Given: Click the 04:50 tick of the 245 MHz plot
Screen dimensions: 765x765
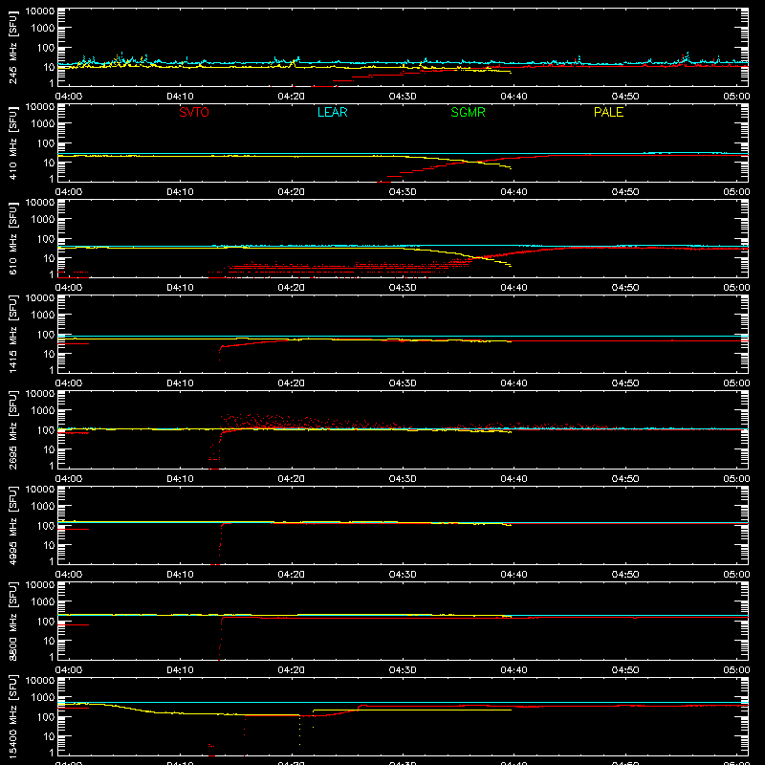Looking at the screenshot, I should point(625,97).
